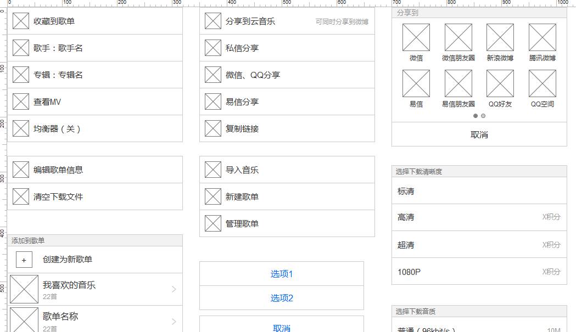Open the 歌单名称 chevron arrow
This screenshot has height=332, width=576.
(174, 322)
